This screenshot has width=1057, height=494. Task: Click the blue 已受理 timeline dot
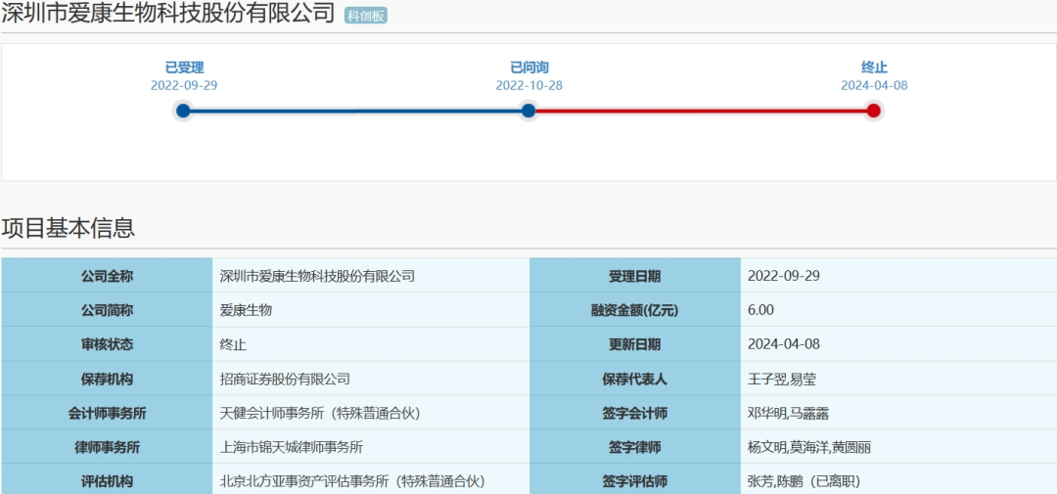183,111
